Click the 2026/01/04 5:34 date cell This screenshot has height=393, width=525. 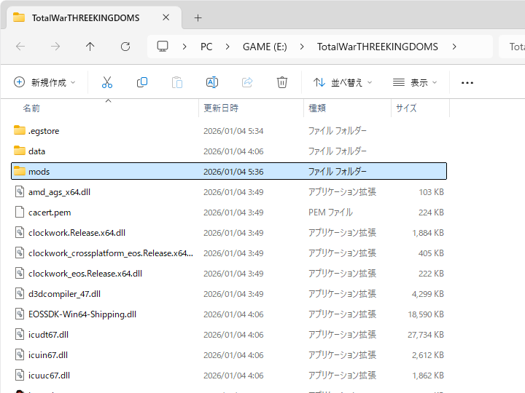[233, 131]
